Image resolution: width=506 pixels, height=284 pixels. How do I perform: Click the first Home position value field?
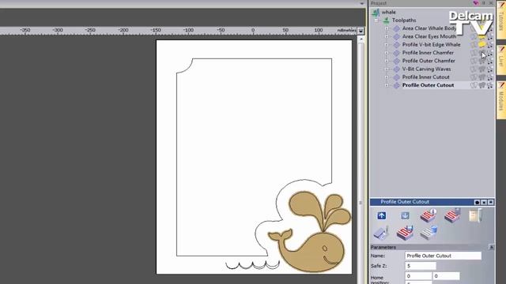click(x=418, y=276)
